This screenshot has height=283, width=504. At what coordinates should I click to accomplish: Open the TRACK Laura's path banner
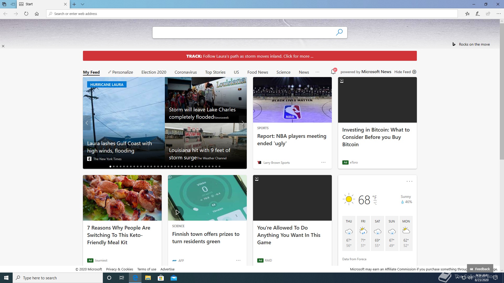point(250,56)
